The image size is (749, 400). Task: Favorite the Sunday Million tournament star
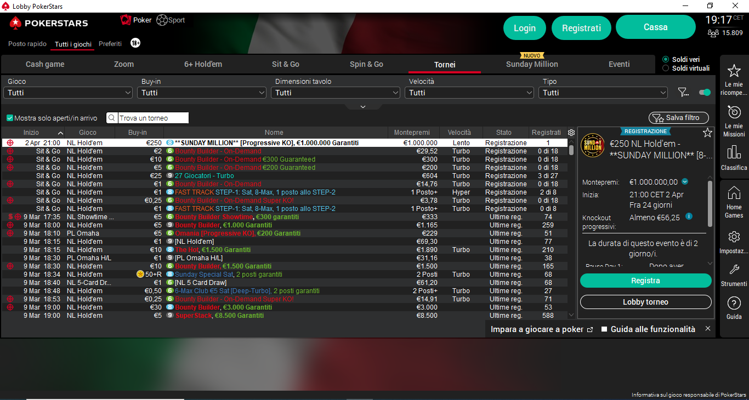[707, 133]
